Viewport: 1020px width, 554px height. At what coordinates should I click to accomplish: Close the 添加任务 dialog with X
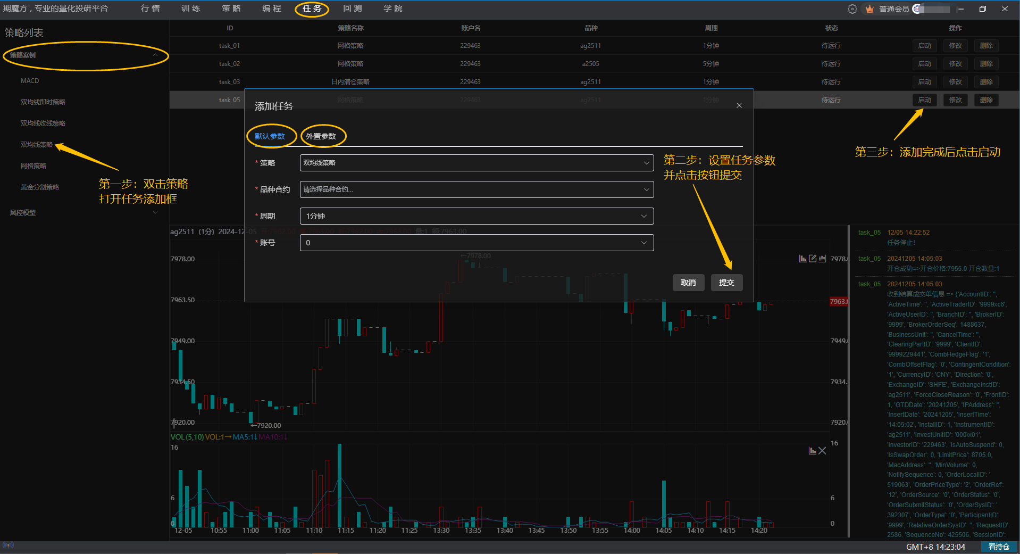pyautogui.click(x=739, y=105)
